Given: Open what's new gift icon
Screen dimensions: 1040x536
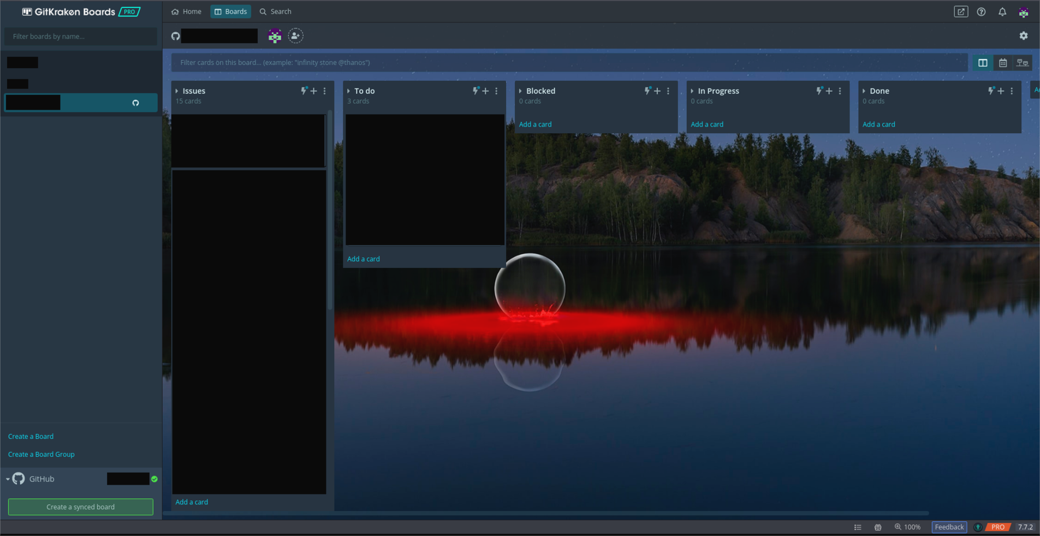Looking at the screenshot, I should [878, 527].
